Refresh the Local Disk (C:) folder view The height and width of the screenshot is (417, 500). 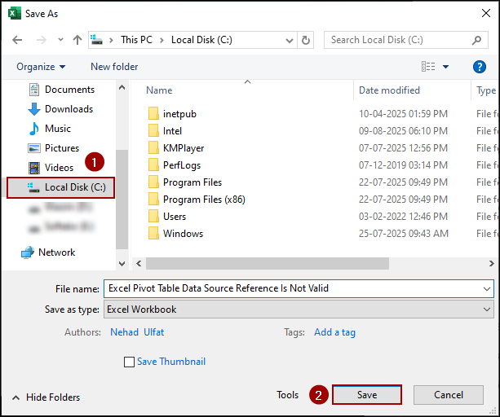tap(306, 40)
